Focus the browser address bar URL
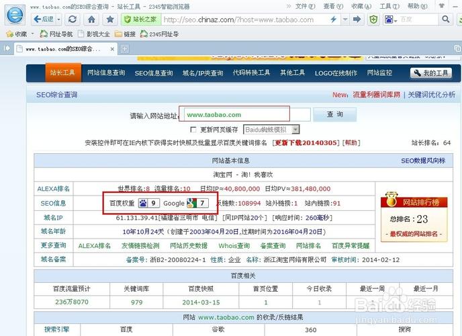 (x=238, y=19)
